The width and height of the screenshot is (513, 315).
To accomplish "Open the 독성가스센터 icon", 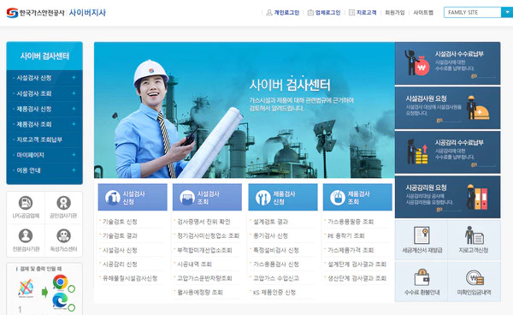I will [63, 235].
